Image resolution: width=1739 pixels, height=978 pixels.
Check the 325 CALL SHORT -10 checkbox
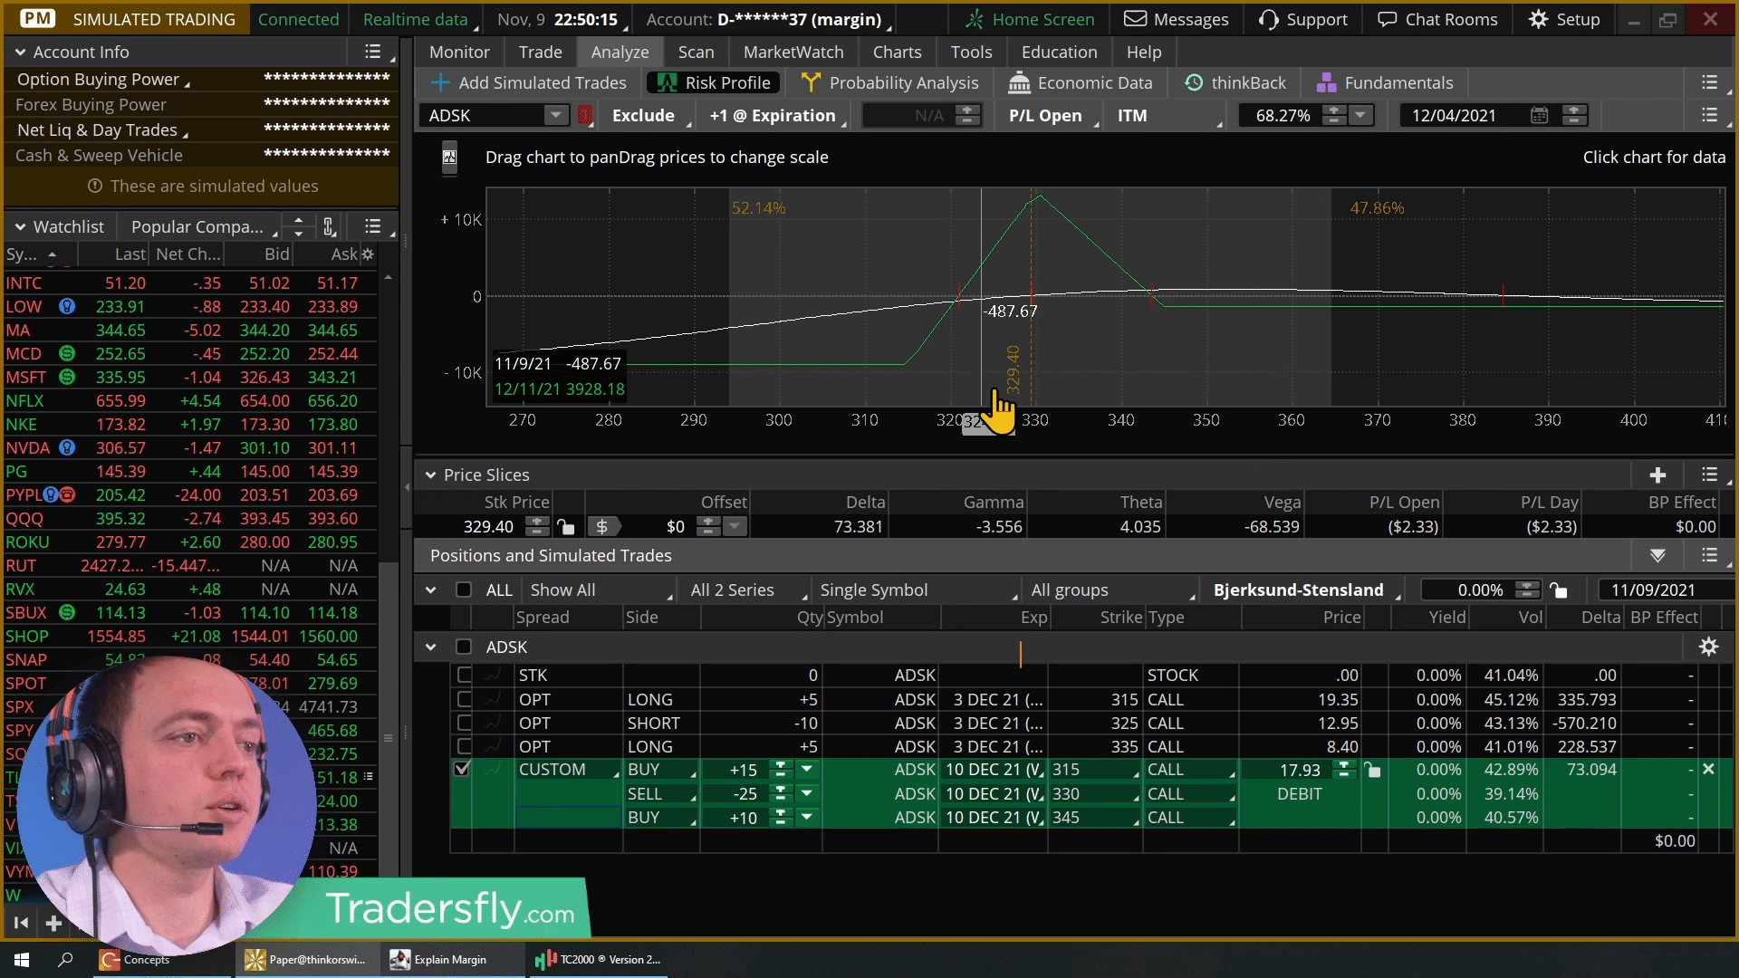click(464, 723)
